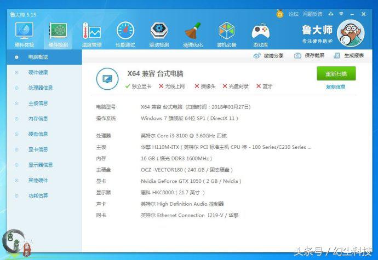378x260 pixels.
Task: Minimize the 鲁大师 window
Action: click(x=352, y=14)
